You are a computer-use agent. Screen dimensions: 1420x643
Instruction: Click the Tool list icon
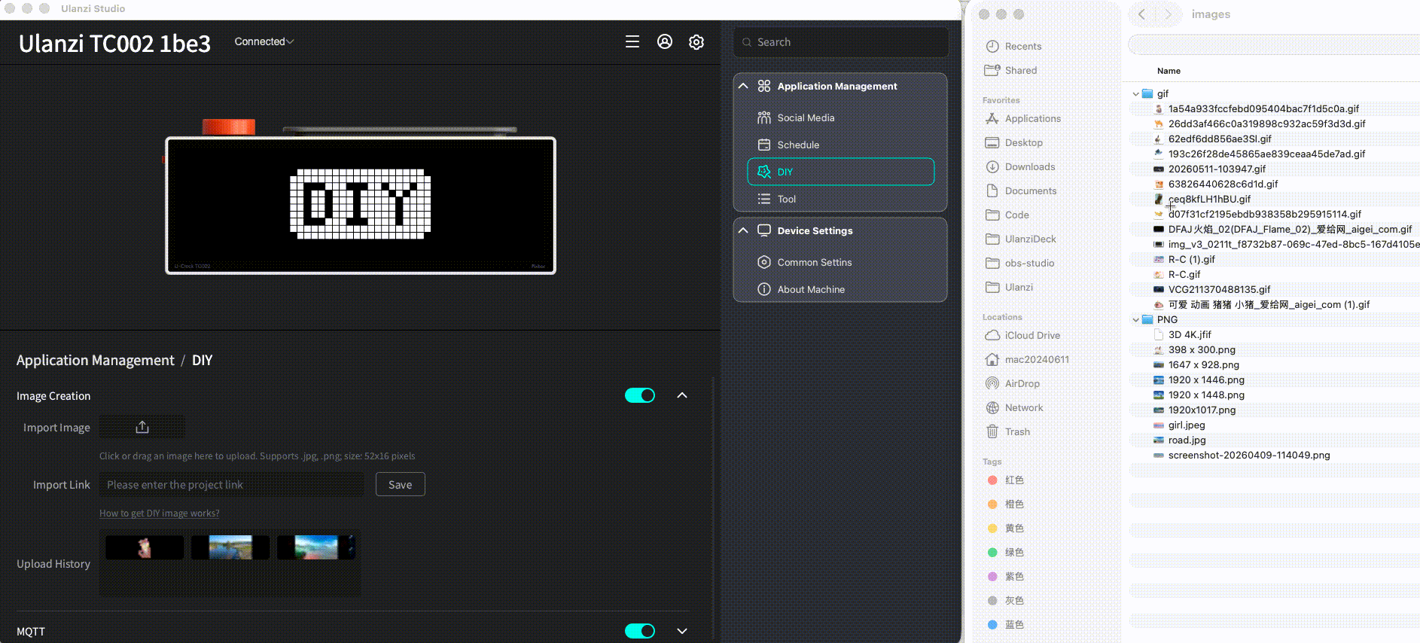[764, 199]
